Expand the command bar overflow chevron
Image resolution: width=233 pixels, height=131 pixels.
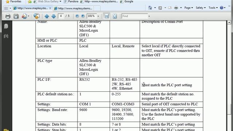229,6
